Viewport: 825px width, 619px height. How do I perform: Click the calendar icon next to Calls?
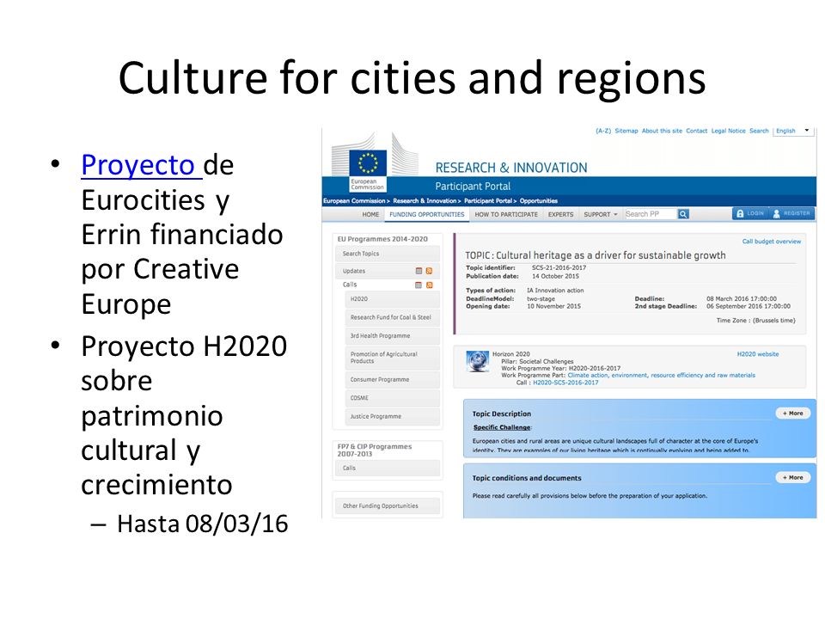click(419, 285)
